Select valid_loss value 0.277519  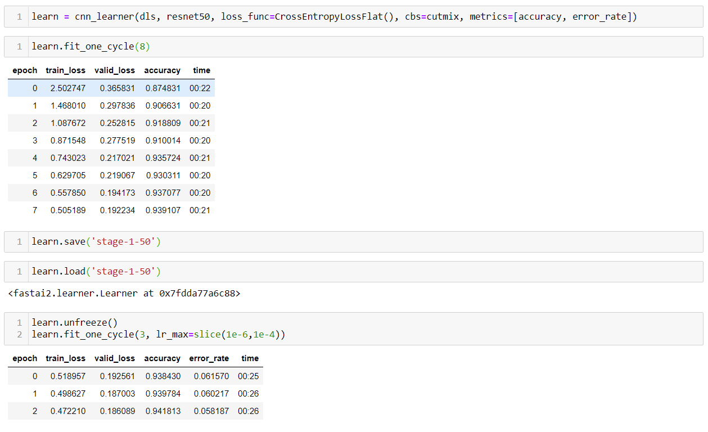coord(118,141)
